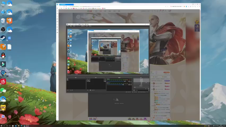Open source properties gear in OBS Sources toolbar

click(x=90, y=90)
